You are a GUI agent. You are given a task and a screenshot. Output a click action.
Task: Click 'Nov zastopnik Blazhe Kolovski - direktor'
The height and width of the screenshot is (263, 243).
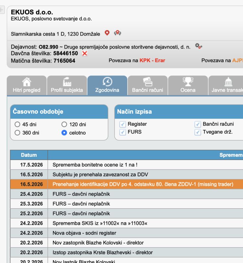[98, 243]
